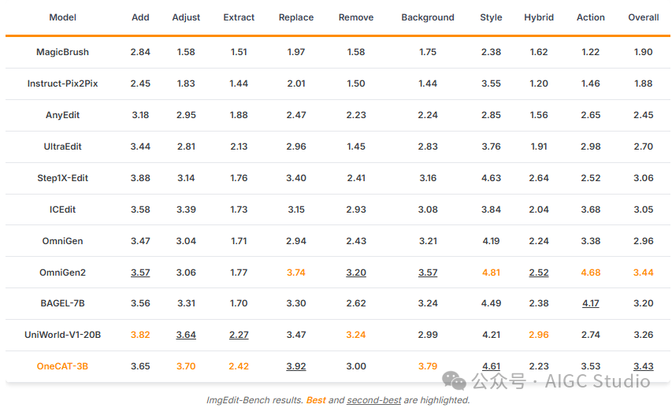Click UniWorld-V1-20B underlined Adjust score 3.64

tap(186, 335)
